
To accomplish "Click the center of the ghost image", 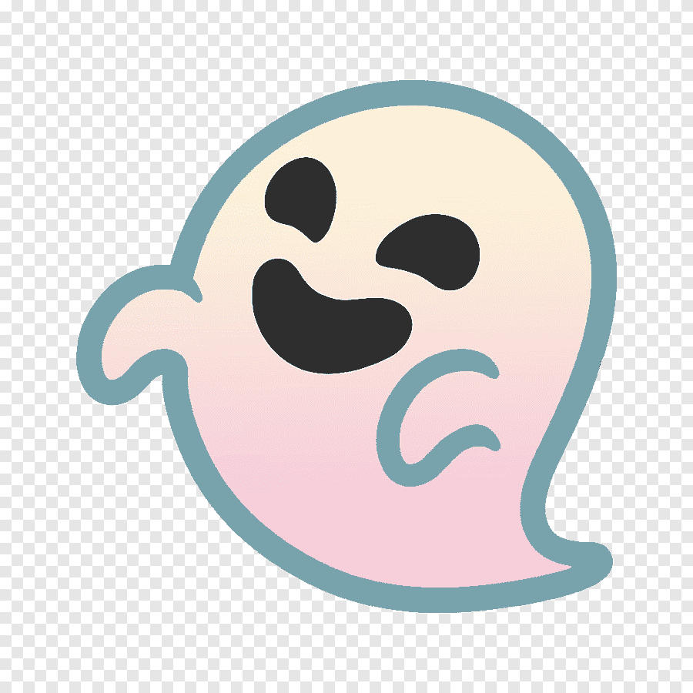I will [346, 346].
